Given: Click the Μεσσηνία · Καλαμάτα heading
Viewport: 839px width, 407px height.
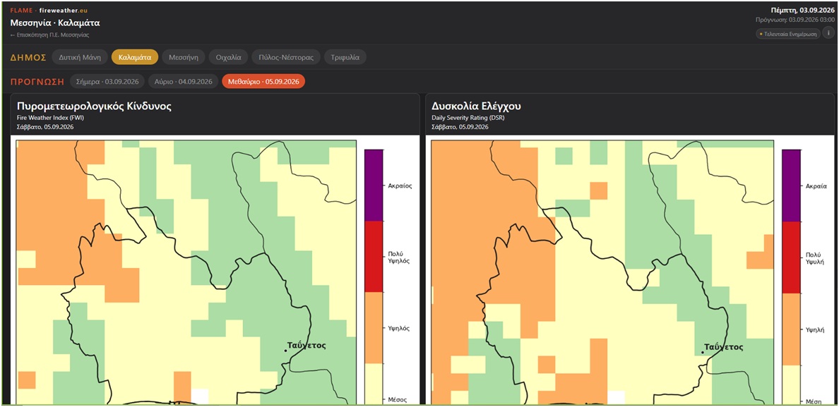Looking at the screenshot, I should tap(55, 23).
